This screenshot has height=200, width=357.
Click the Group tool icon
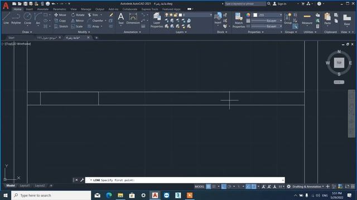point(288,18)
